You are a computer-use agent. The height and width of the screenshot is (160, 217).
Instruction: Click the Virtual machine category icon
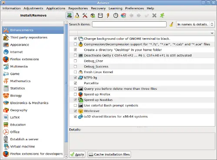tap(6, 147)
